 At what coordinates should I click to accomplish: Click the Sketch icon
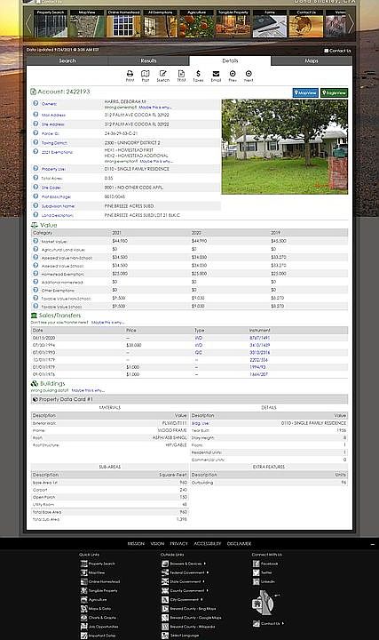tap(163, 74)
